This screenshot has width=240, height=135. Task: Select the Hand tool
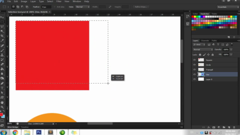(x=2, y=102)
